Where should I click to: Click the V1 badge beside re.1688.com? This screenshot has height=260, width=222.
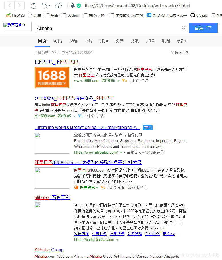point(80,116)
